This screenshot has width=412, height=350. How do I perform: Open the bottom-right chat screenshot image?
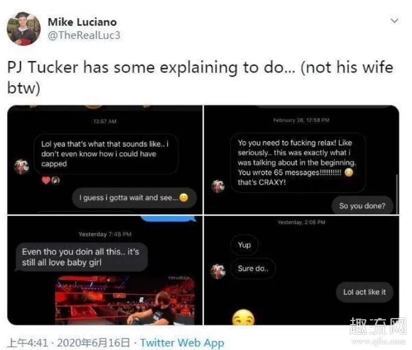point(301,270)
